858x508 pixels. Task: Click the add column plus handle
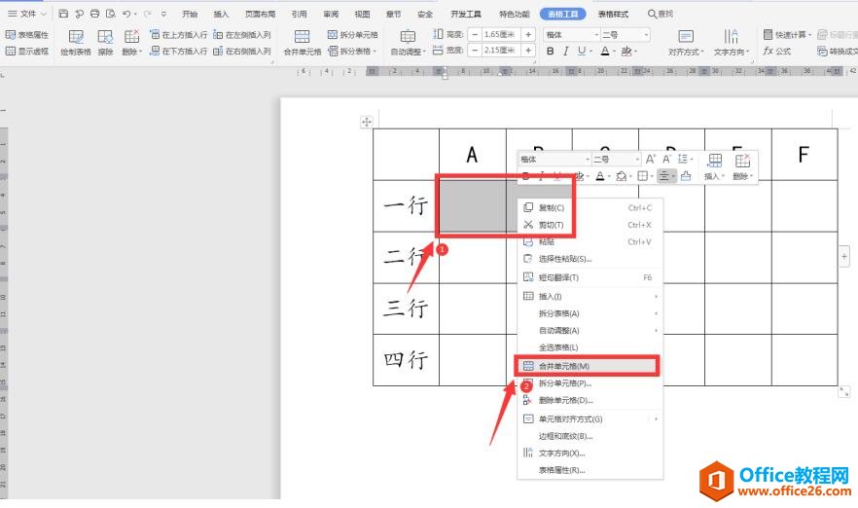click(844, 256)
